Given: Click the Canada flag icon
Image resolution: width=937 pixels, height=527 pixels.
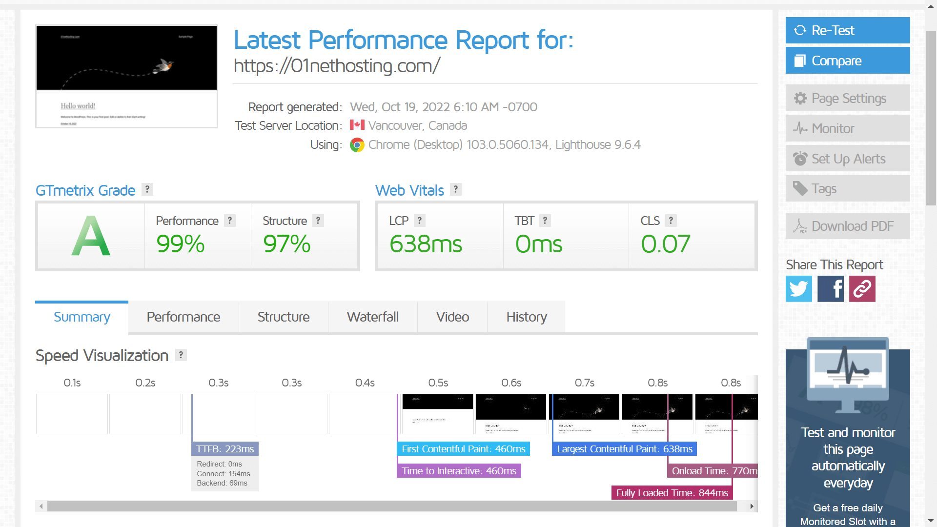Looking at the screenshot, I should 357,125.
